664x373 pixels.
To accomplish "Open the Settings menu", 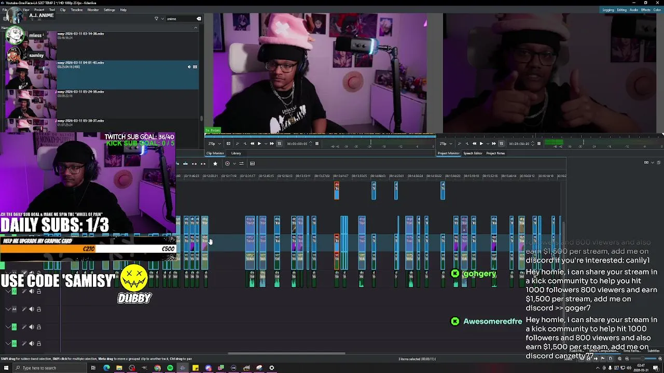I will [x=109, y=10].
